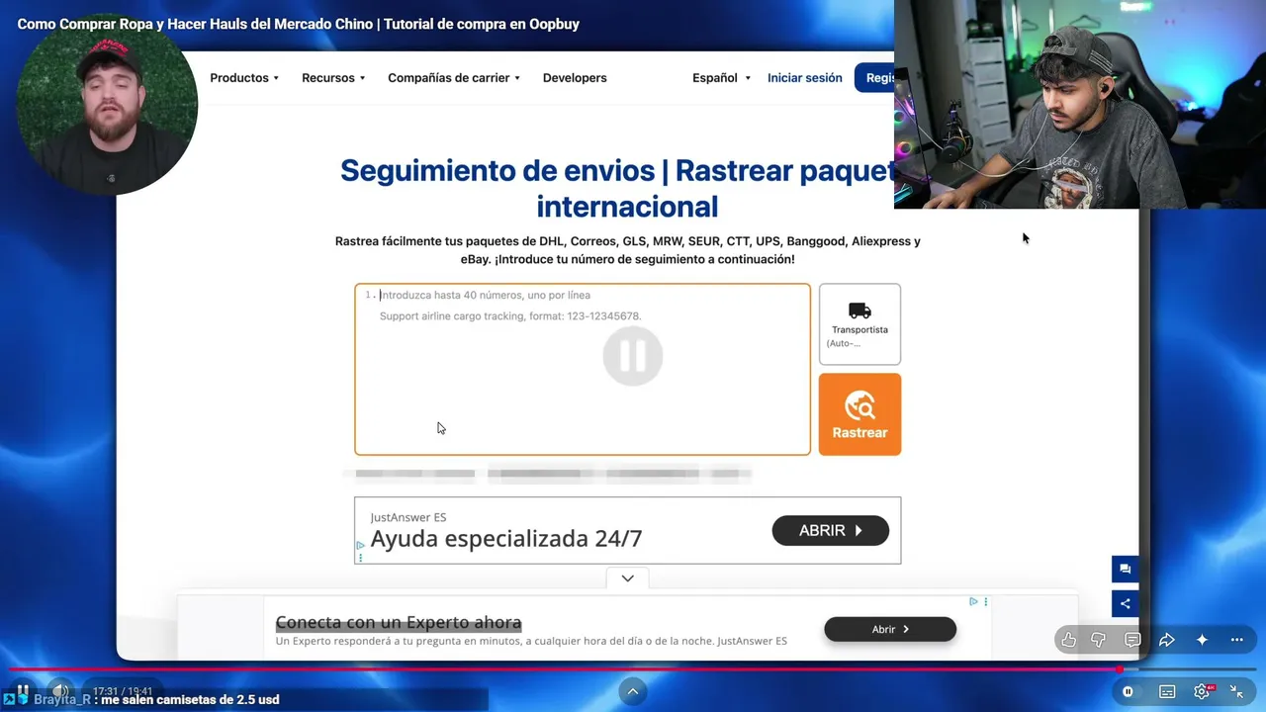Click the chat message from Brayita_R
The image size is (1266, 712).
click(x=156, y=699)
